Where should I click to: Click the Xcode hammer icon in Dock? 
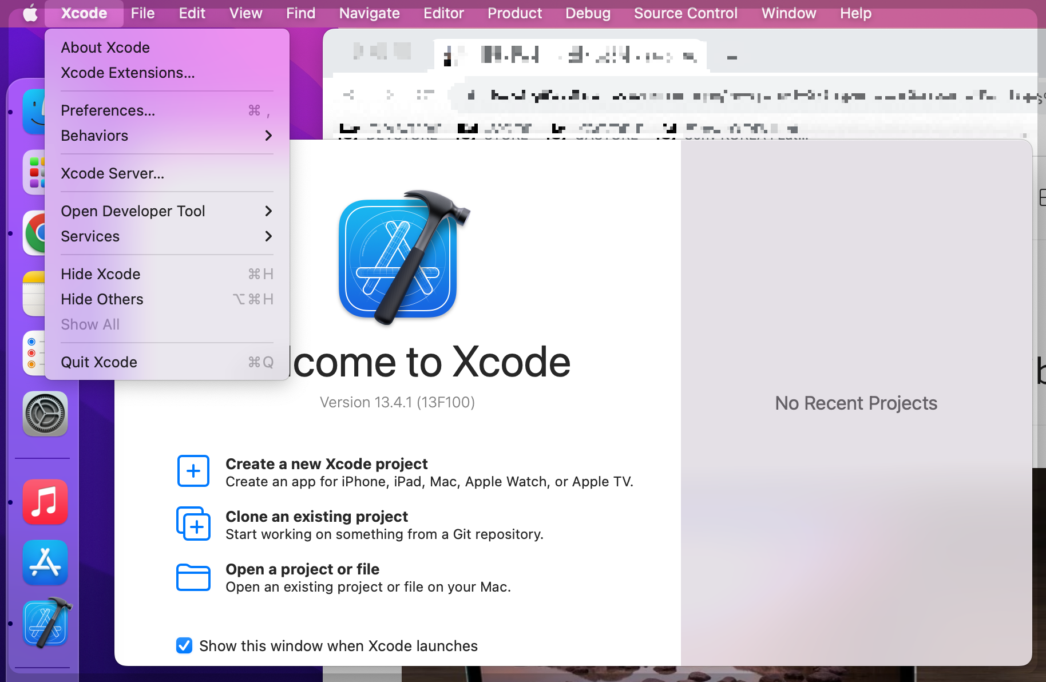click(x=47, y=623)
